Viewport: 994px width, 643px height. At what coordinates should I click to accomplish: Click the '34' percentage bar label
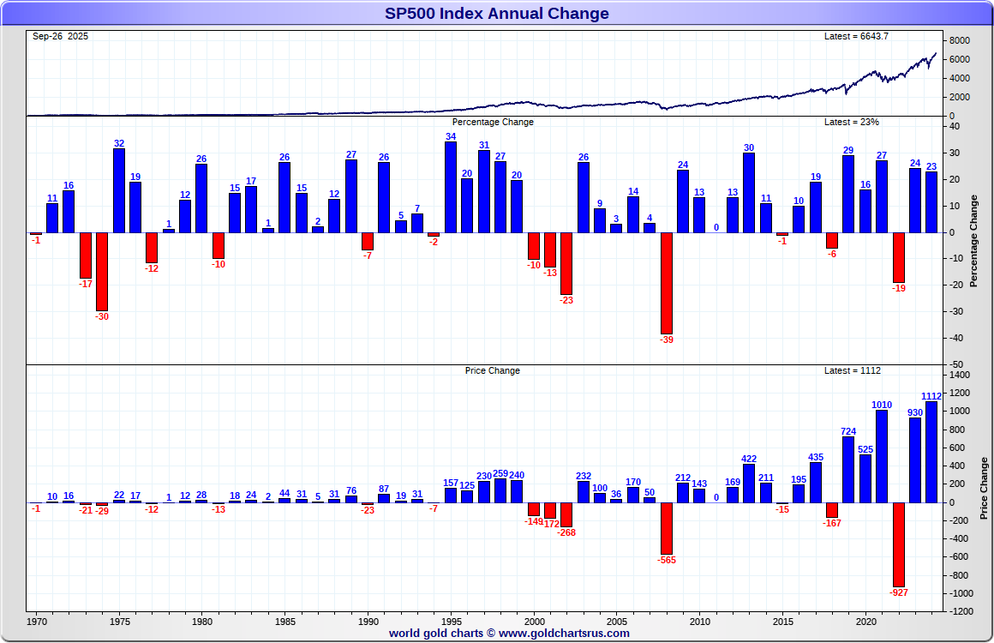tap(451, 136)
